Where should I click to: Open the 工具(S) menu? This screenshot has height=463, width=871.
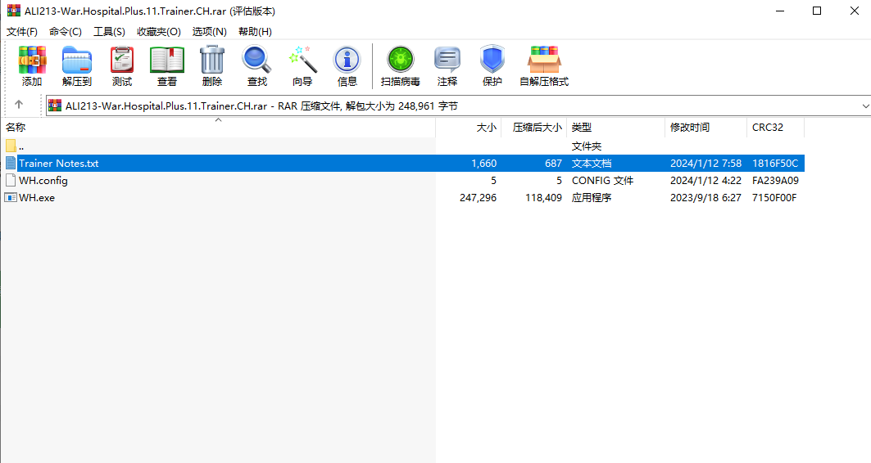(110, 32)
